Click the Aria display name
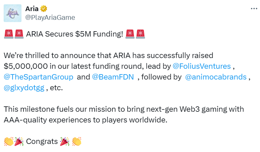Screen dimensions: 260x152 [32, 8]
